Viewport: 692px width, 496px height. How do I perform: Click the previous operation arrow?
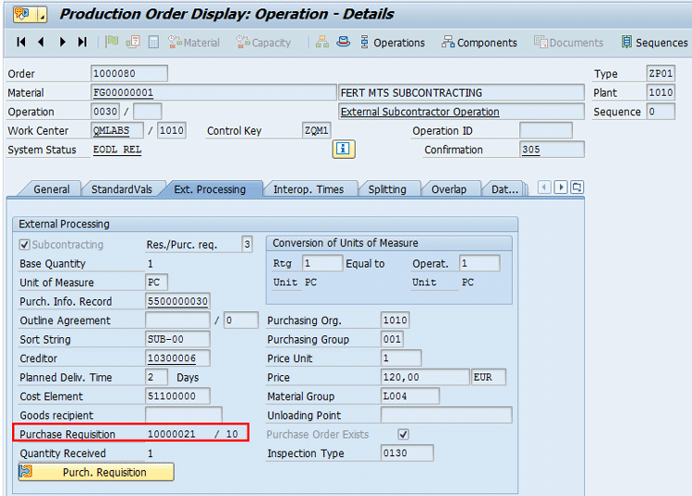(x=41, y=43)
